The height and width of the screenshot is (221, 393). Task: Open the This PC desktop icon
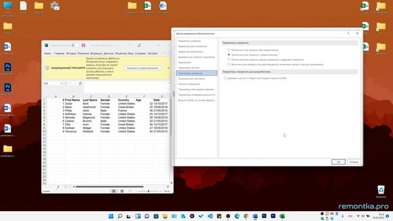[x=7, y=9]
